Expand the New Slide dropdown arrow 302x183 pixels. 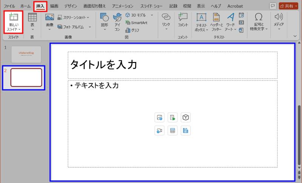pos(20,29)
